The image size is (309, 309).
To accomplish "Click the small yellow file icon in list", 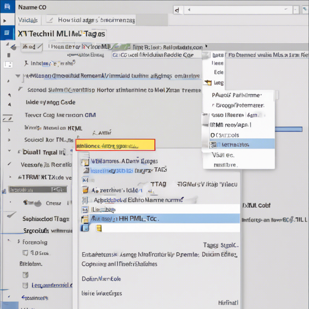I will [99, 228].
